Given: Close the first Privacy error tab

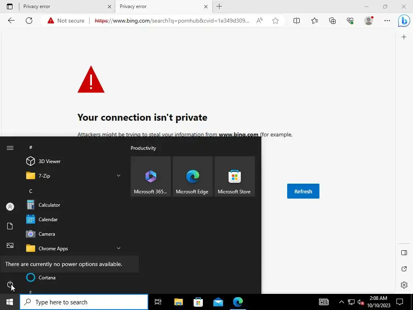Looking at the screenshot, I should [x=109, y=6].
